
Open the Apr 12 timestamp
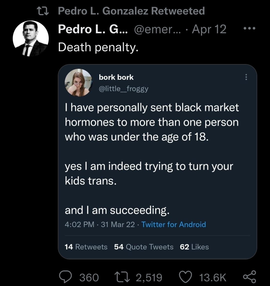point(209,29)
